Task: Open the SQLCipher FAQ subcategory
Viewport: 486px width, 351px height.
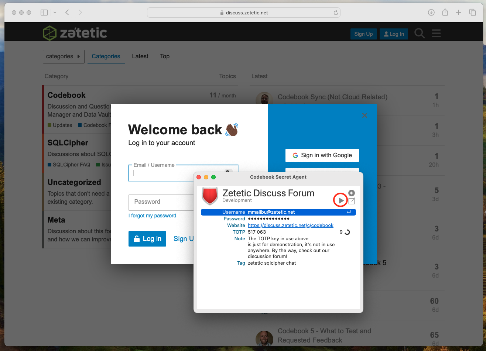Action: pyautogui.click(x=69, y=165)
